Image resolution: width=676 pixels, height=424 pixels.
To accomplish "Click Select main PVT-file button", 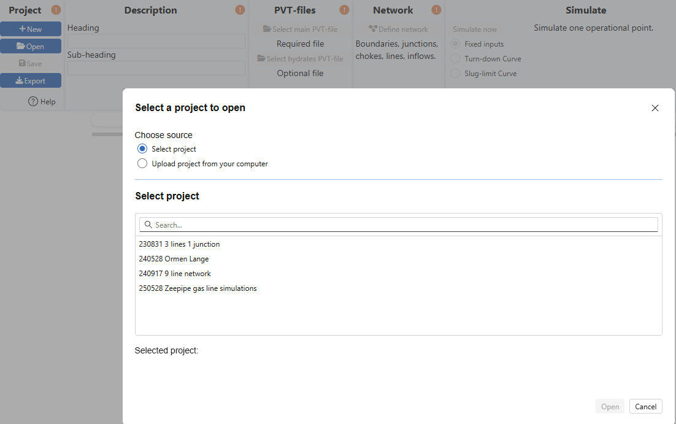I will (x=300, y=29).
